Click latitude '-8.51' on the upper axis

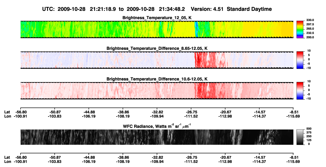[x=294, y=112]
